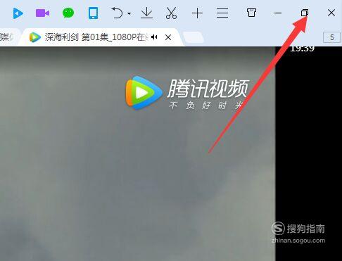Click the video playback area
Viewport: 342px width, 261px height.
point(137,153)
